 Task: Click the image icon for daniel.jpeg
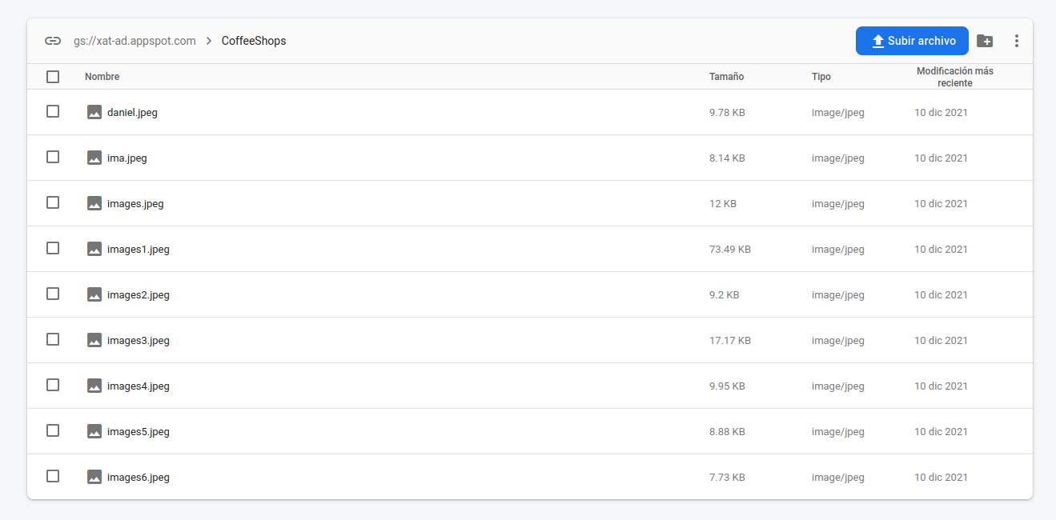click(x=94, y=112)
